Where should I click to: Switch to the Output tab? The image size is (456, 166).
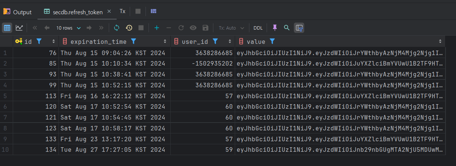click(18, 12)
